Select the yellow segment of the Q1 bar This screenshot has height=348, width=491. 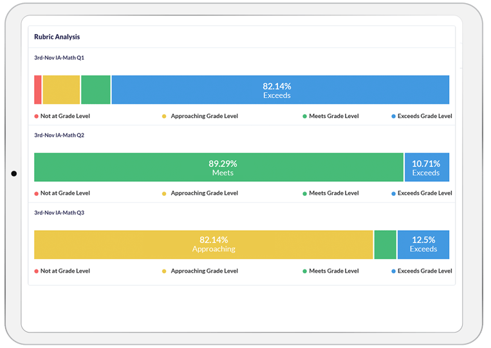click(61, 90)
